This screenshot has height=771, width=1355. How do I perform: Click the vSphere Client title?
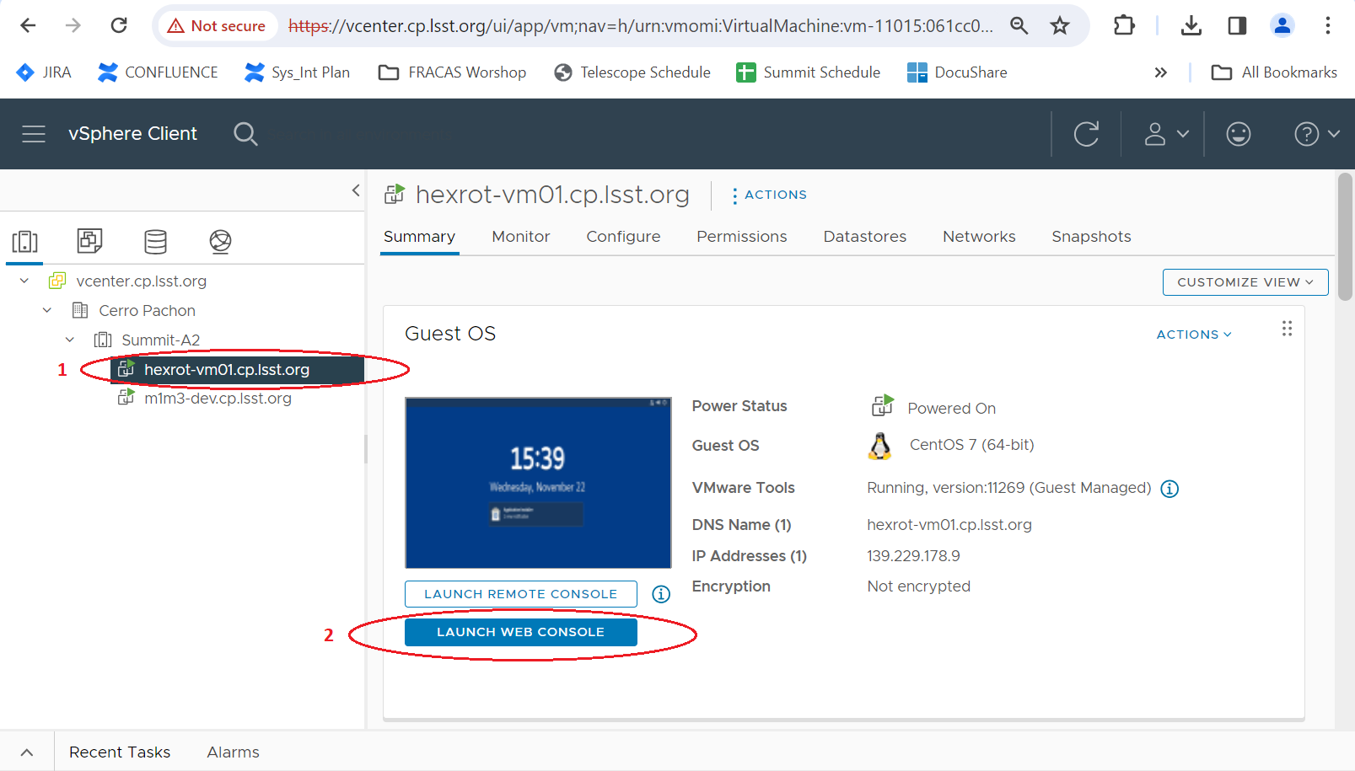[x=132, y=134]
